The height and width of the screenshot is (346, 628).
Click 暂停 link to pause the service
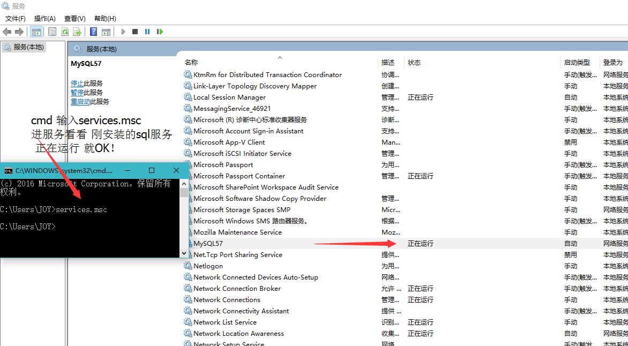tap(77, 93)
